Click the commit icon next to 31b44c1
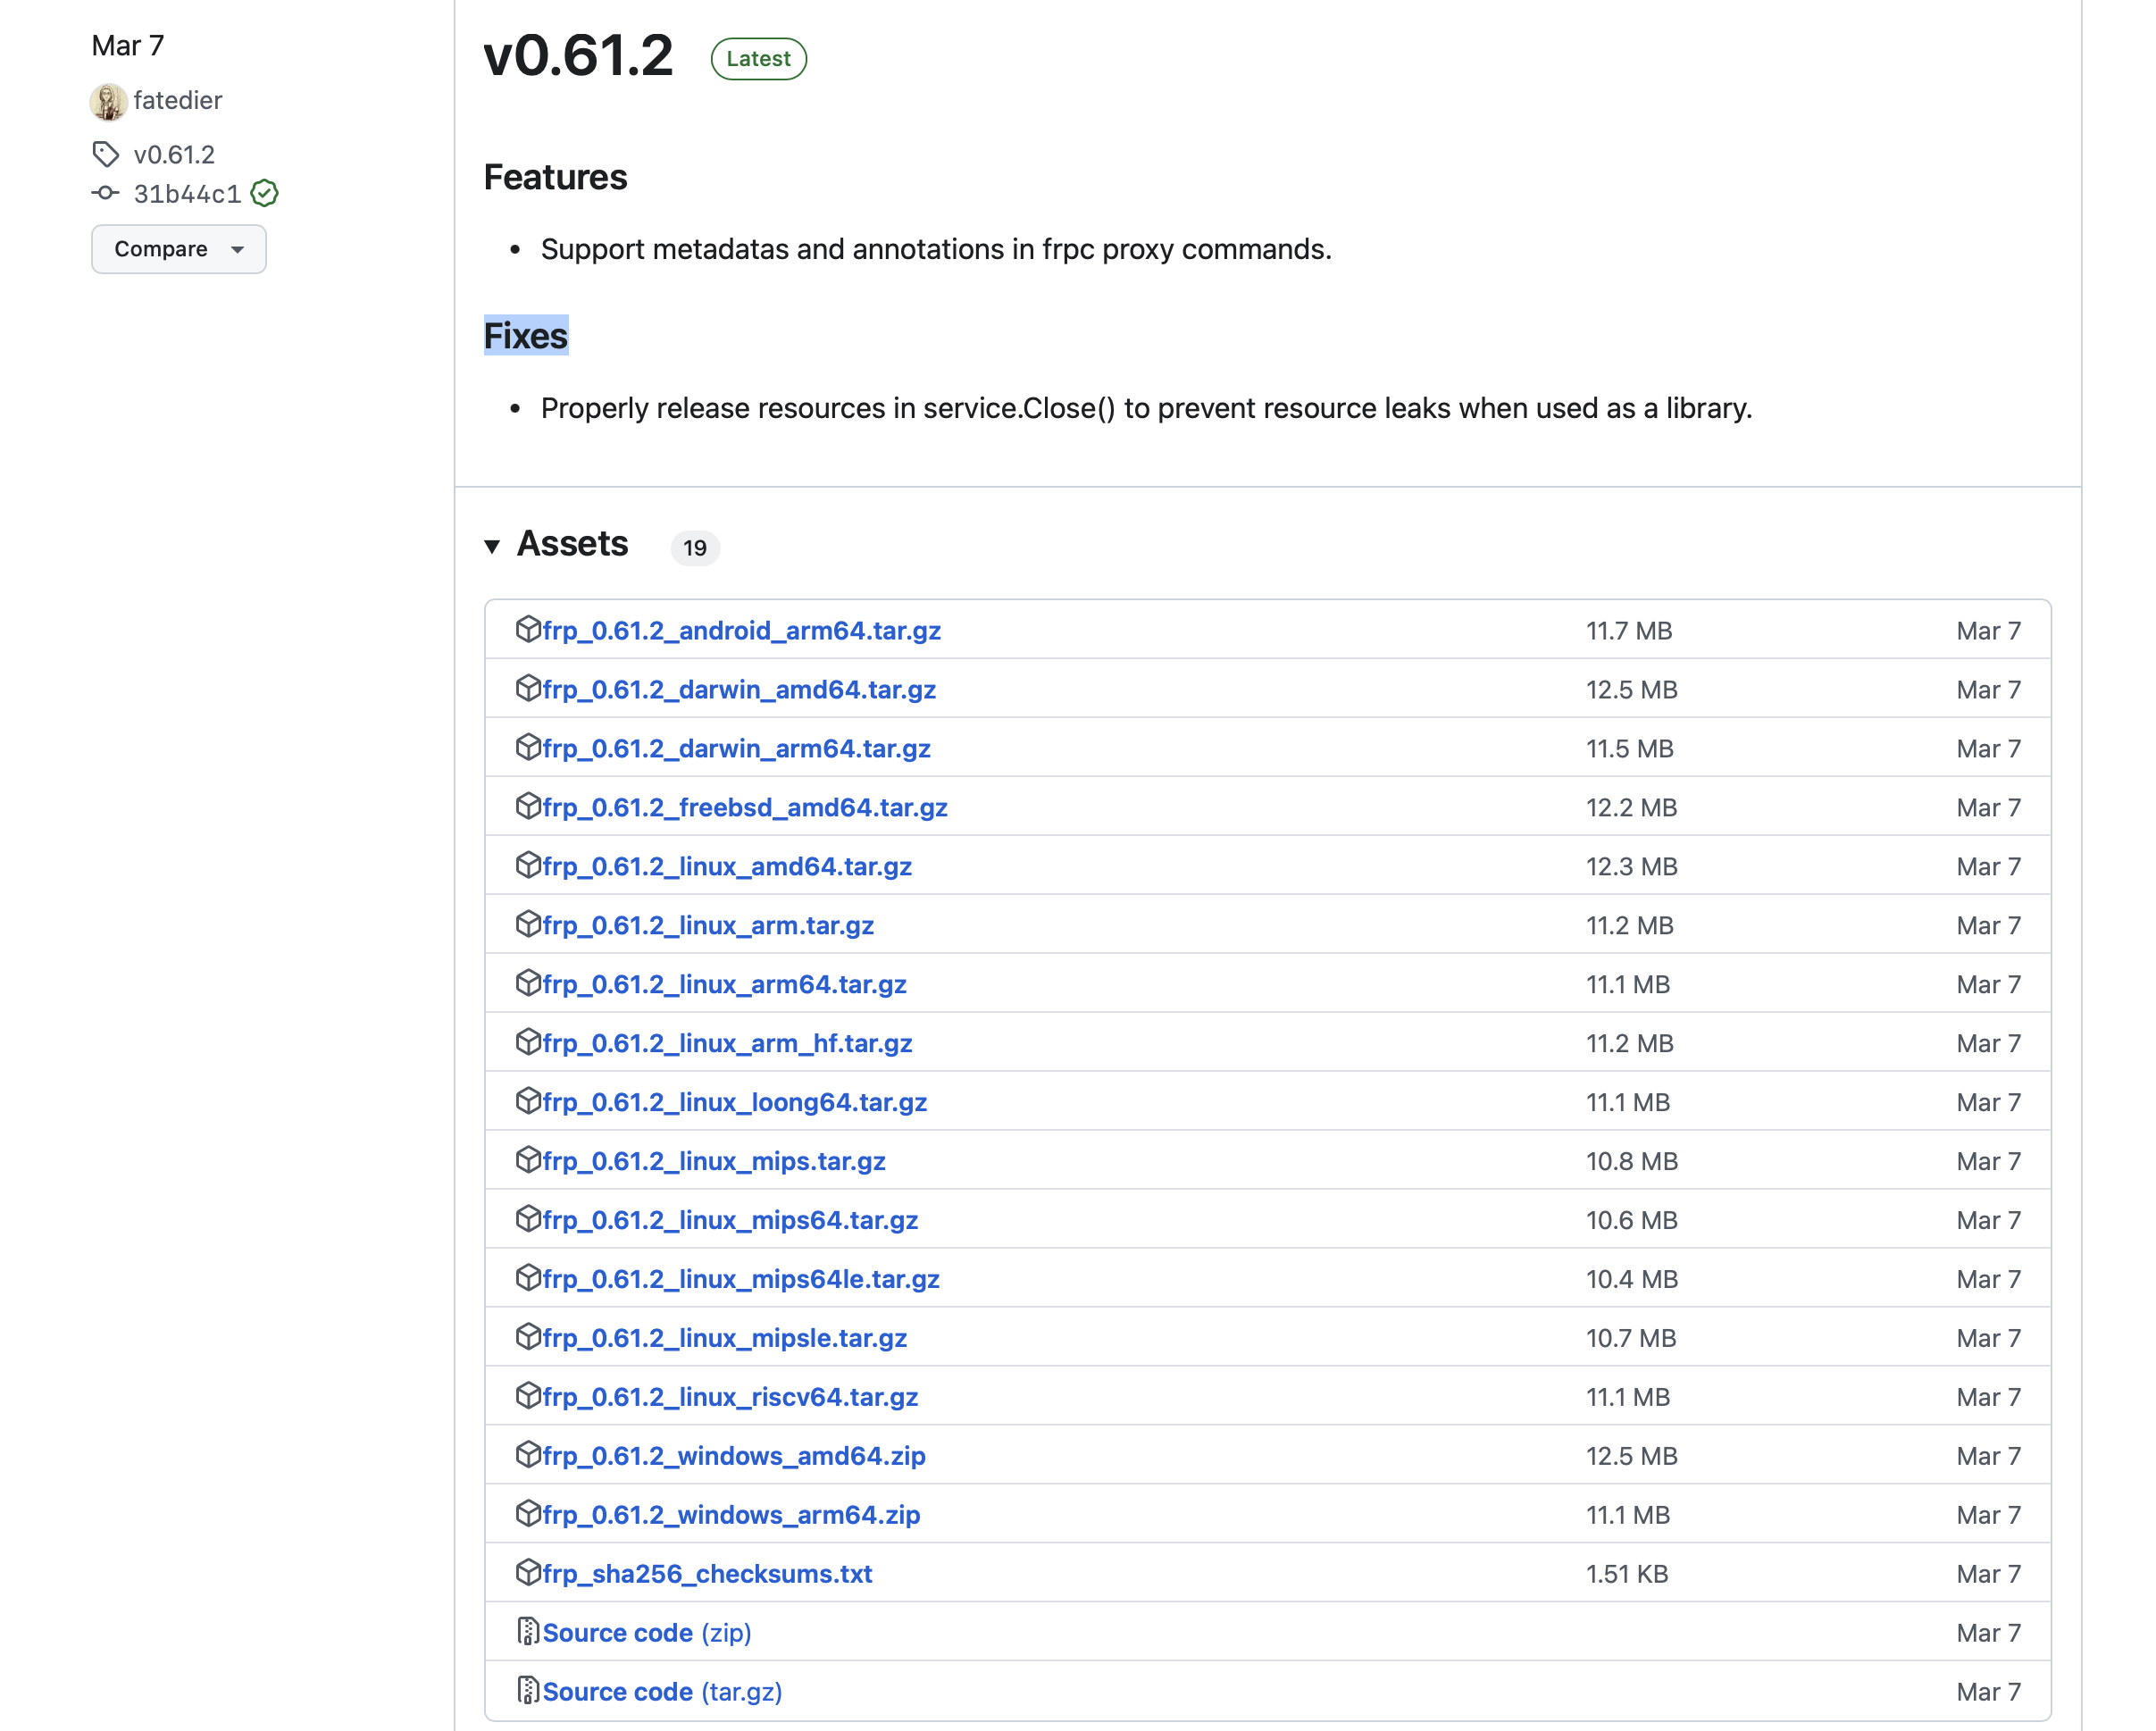Image resolution: width=2156 pixels, height=1731 pixels. click(x=106, y=193)
